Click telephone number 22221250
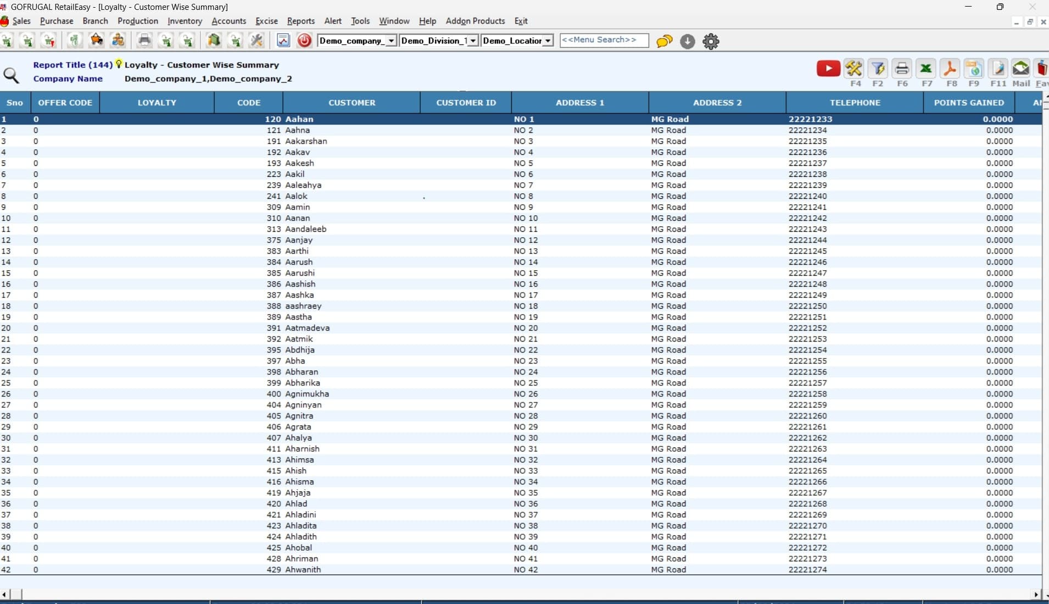Screen dimensions: 1049x604 click(x=807, y=306)
